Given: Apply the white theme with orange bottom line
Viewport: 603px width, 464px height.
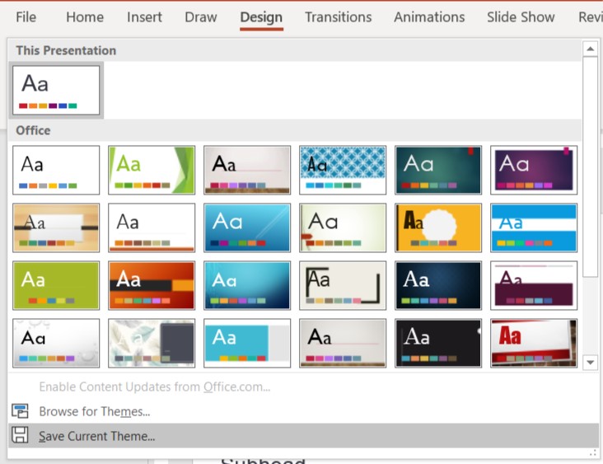Looking at the screenshot, I should 152,227.
